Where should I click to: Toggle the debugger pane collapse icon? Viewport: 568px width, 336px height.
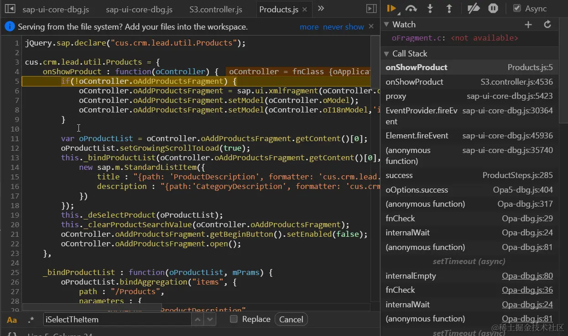click(x=371, y=9)
